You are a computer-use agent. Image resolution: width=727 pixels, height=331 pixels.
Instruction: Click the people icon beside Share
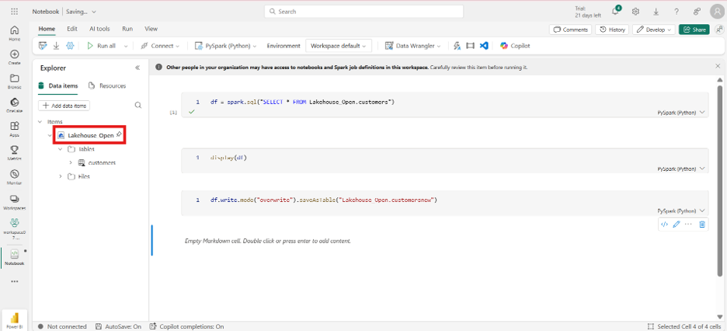point(719,30)
